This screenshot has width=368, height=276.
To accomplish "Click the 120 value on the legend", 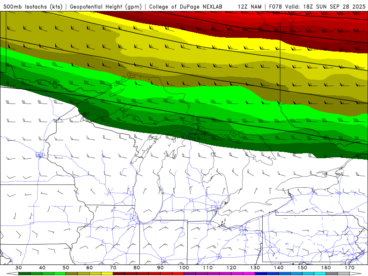I will click(x=231, y=268).
